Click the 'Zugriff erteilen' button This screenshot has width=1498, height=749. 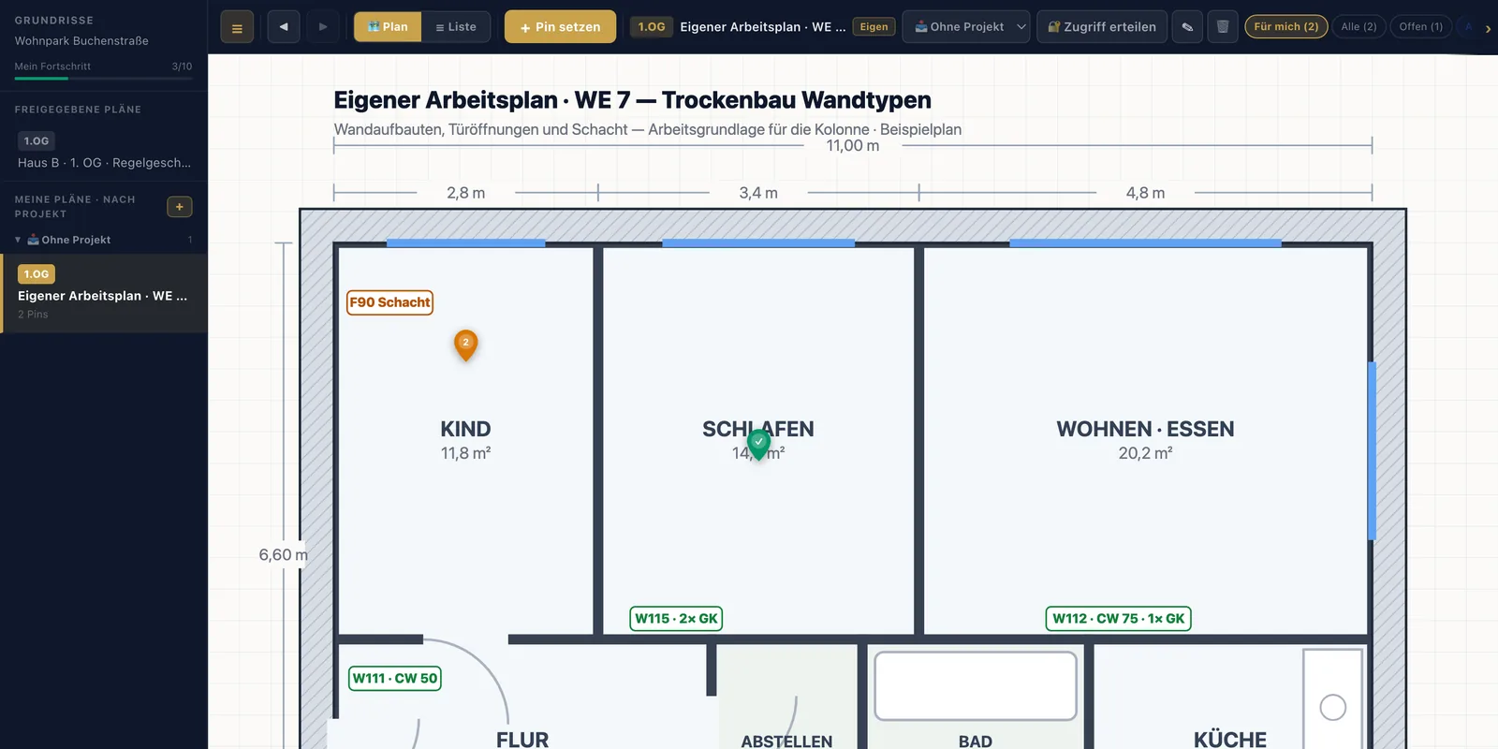tap(1102, 27)
